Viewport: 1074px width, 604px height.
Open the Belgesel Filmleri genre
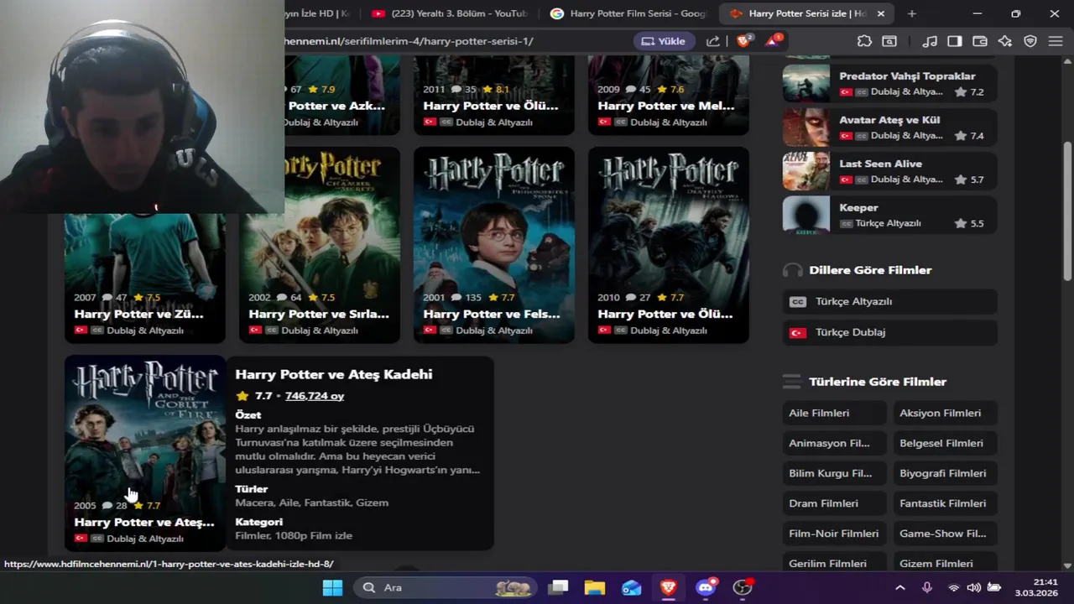pos(945,443)
